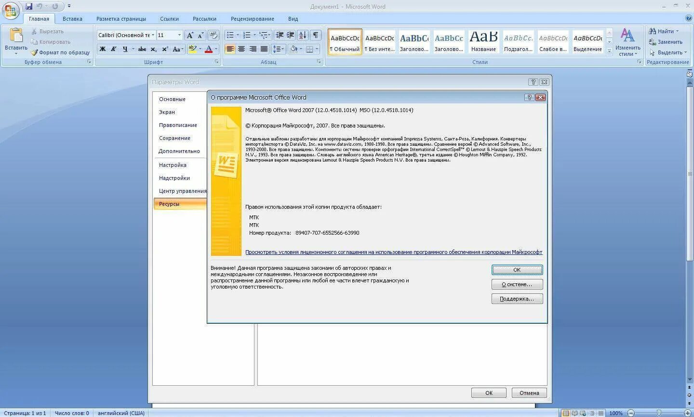Image resolution: width=694 pixels, height=417 pixels.
Task: Open underline style dropdown arrow next to Ч
Action: click(133, 49)
